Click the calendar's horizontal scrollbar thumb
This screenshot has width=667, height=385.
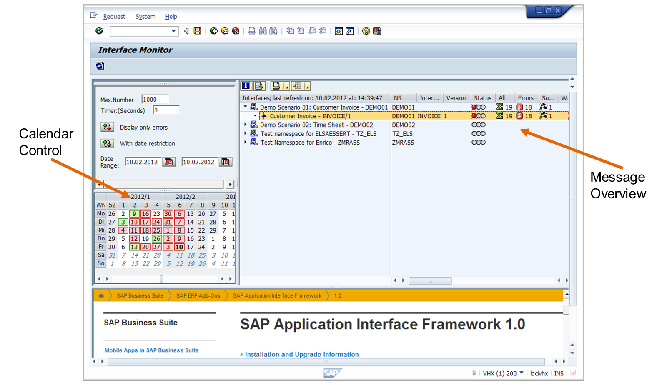click(161, 279)
